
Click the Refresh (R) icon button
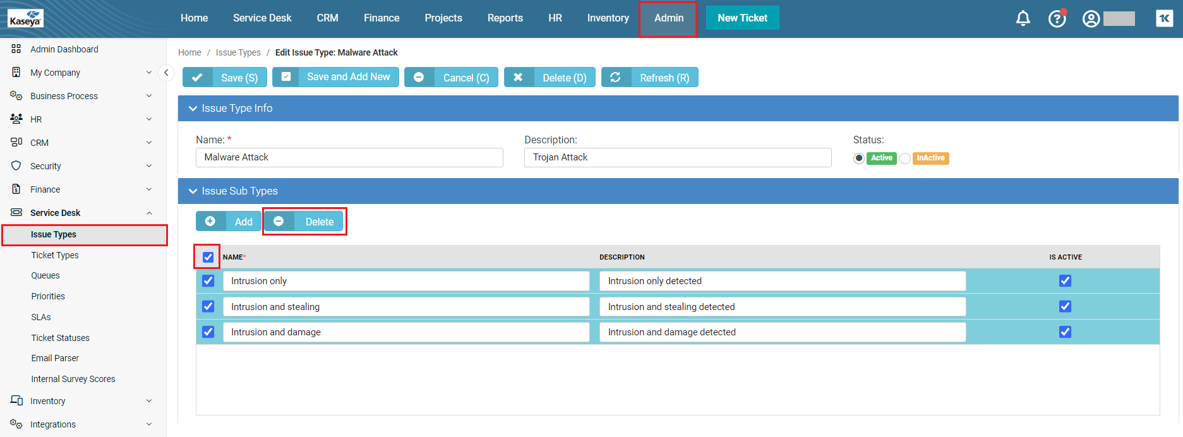click(x=615, y=77)
